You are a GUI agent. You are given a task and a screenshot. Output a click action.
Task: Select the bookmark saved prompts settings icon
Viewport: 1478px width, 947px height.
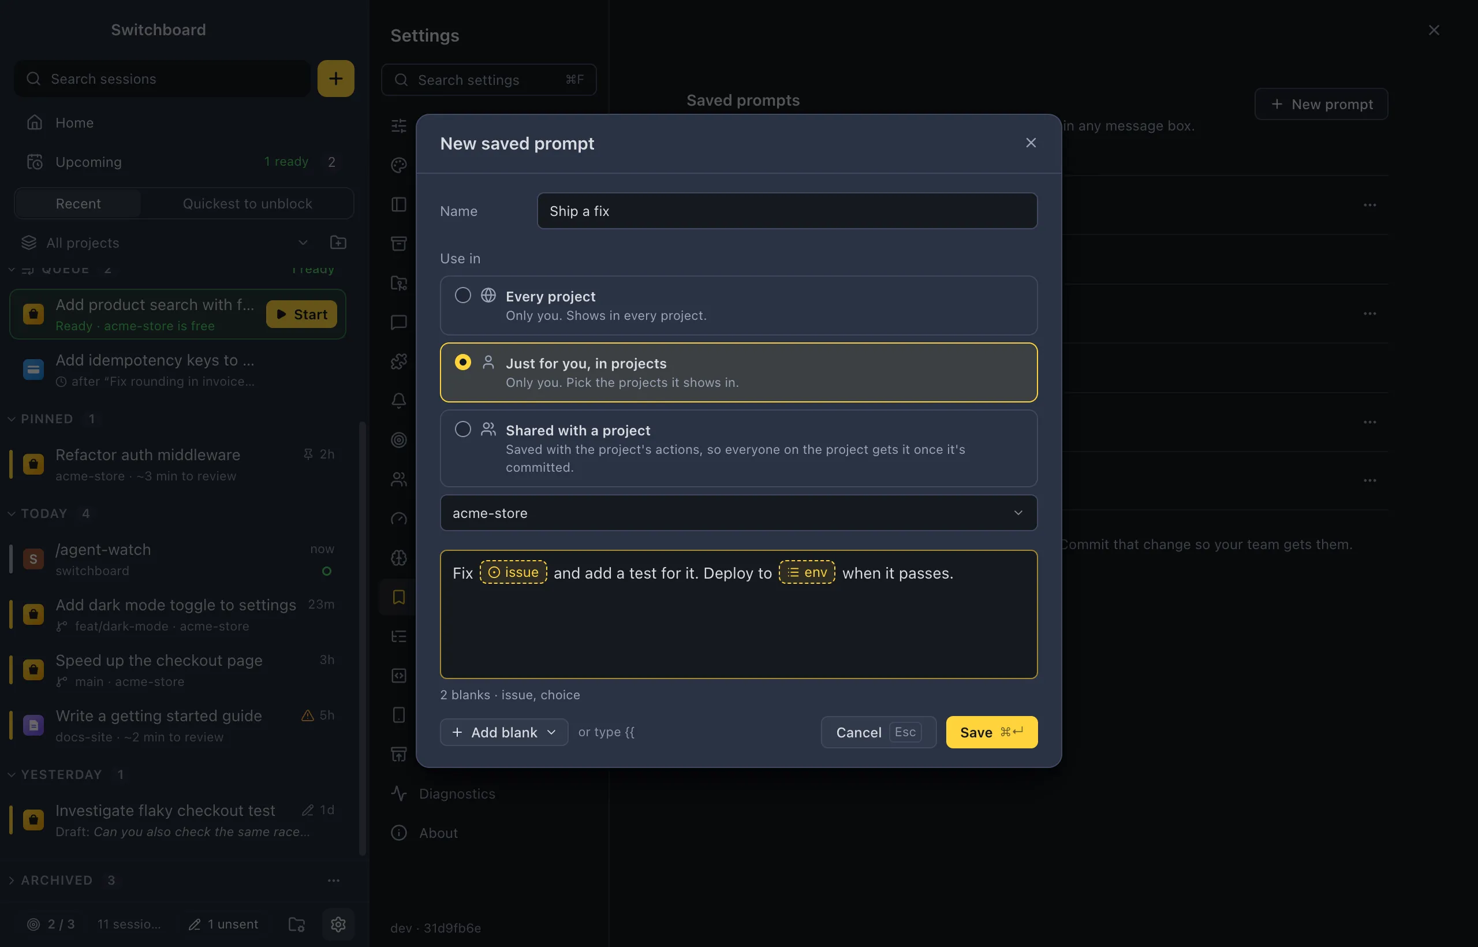[x=399, y=597]
